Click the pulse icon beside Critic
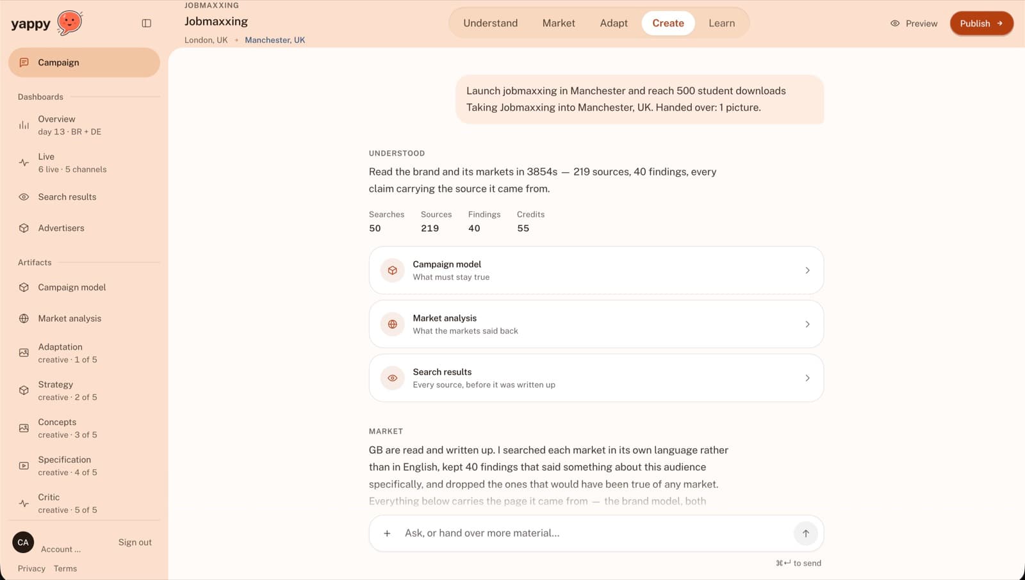This screenshot has width=1025, height=580. tap(24, 503)
